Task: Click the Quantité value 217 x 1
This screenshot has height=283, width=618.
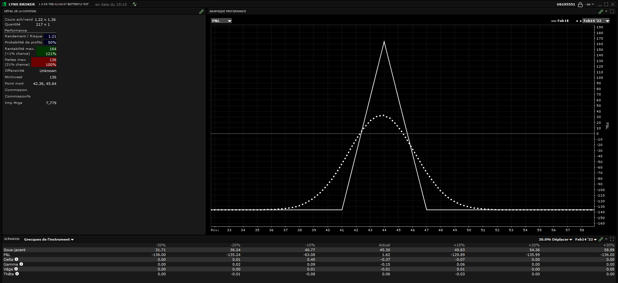Action: point(43,24)
